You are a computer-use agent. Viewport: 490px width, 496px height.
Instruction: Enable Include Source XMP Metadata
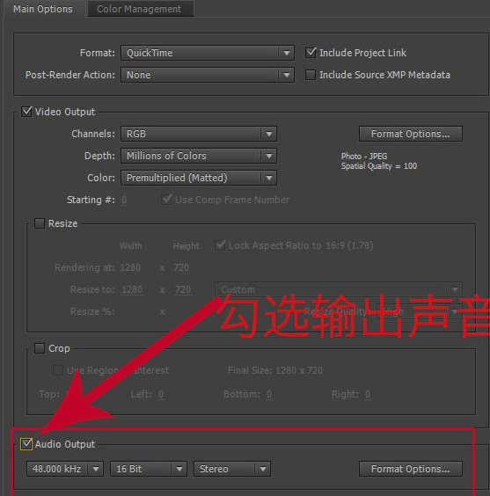tap(311, 75)
